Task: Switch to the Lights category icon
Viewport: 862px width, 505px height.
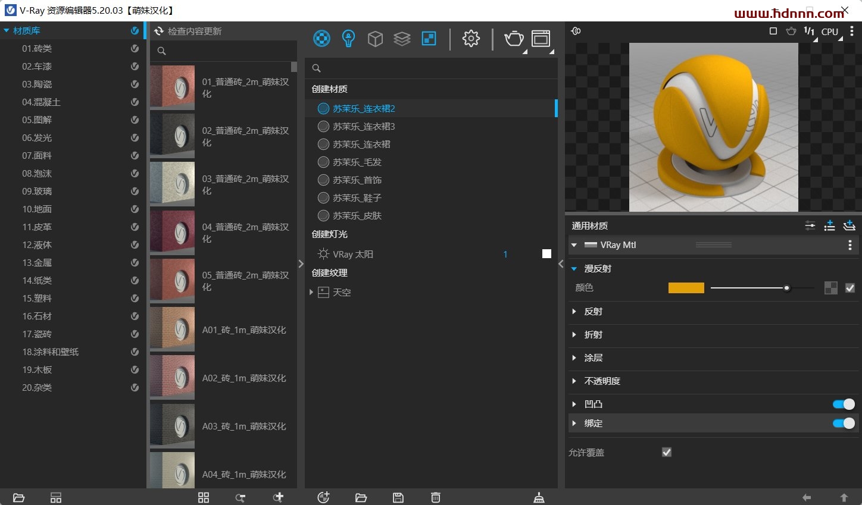Action: pos(348,39)
